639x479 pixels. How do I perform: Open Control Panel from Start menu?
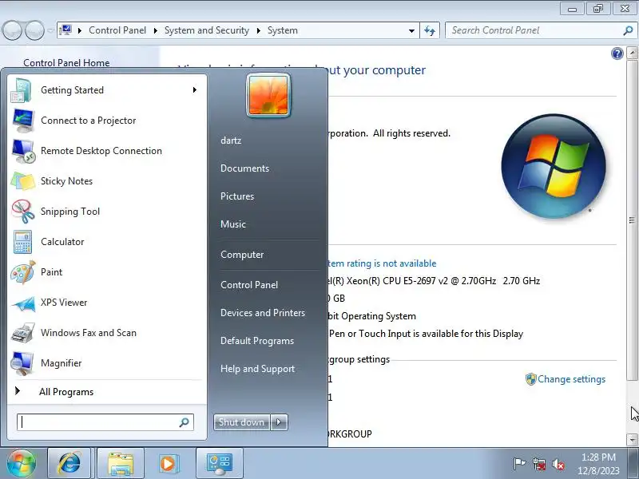pos(249,285)
